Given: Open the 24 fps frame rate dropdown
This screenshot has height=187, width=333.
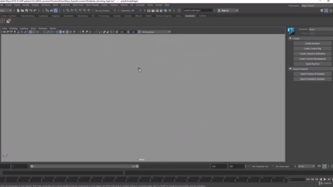Looking at the screenshot, I should 306,166.
